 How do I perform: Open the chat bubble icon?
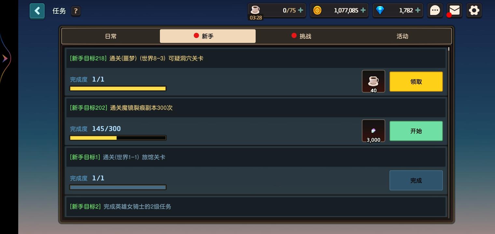435,10
